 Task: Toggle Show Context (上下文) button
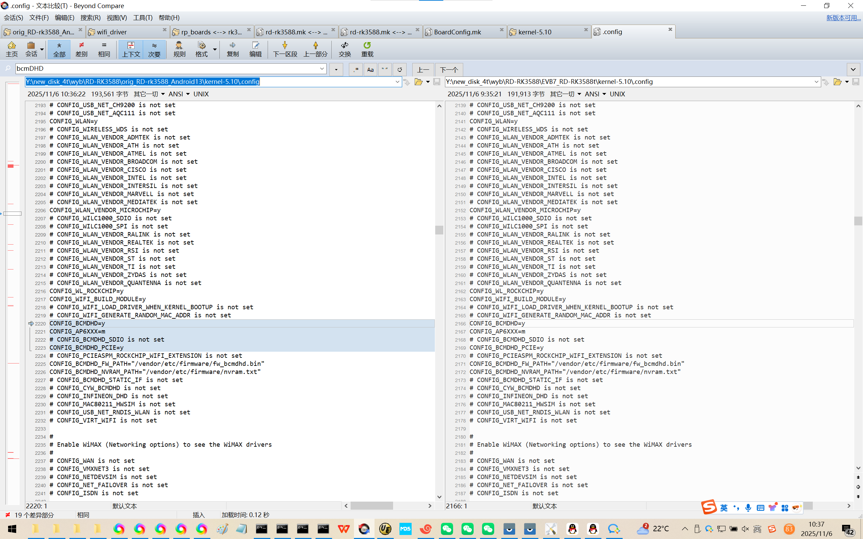coord(131,49)
